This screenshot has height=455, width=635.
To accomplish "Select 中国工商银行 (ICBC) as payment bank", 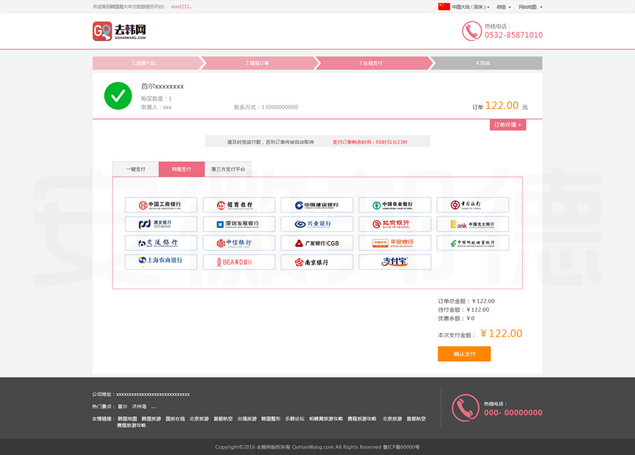I will (161, 205).
